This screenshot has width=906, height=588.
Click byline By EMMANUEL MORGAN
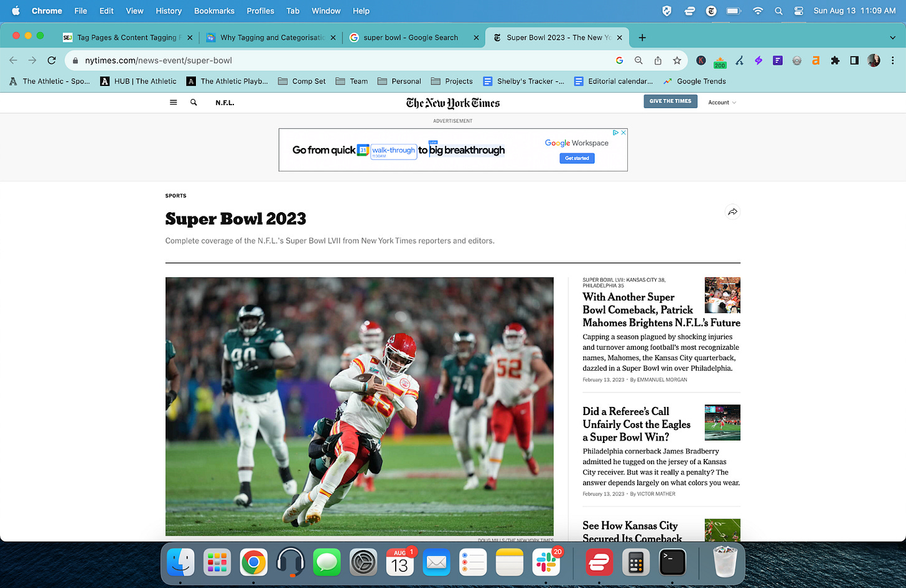click(658, 380)
